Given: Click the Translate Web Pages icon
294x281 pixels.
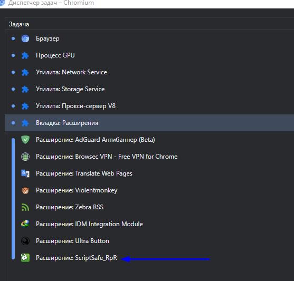Looking at the screenshot, I should (25, 173).
